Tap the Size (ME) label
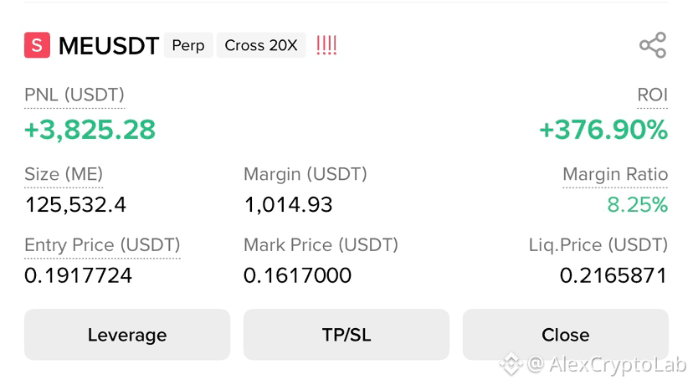 [64, 174]
